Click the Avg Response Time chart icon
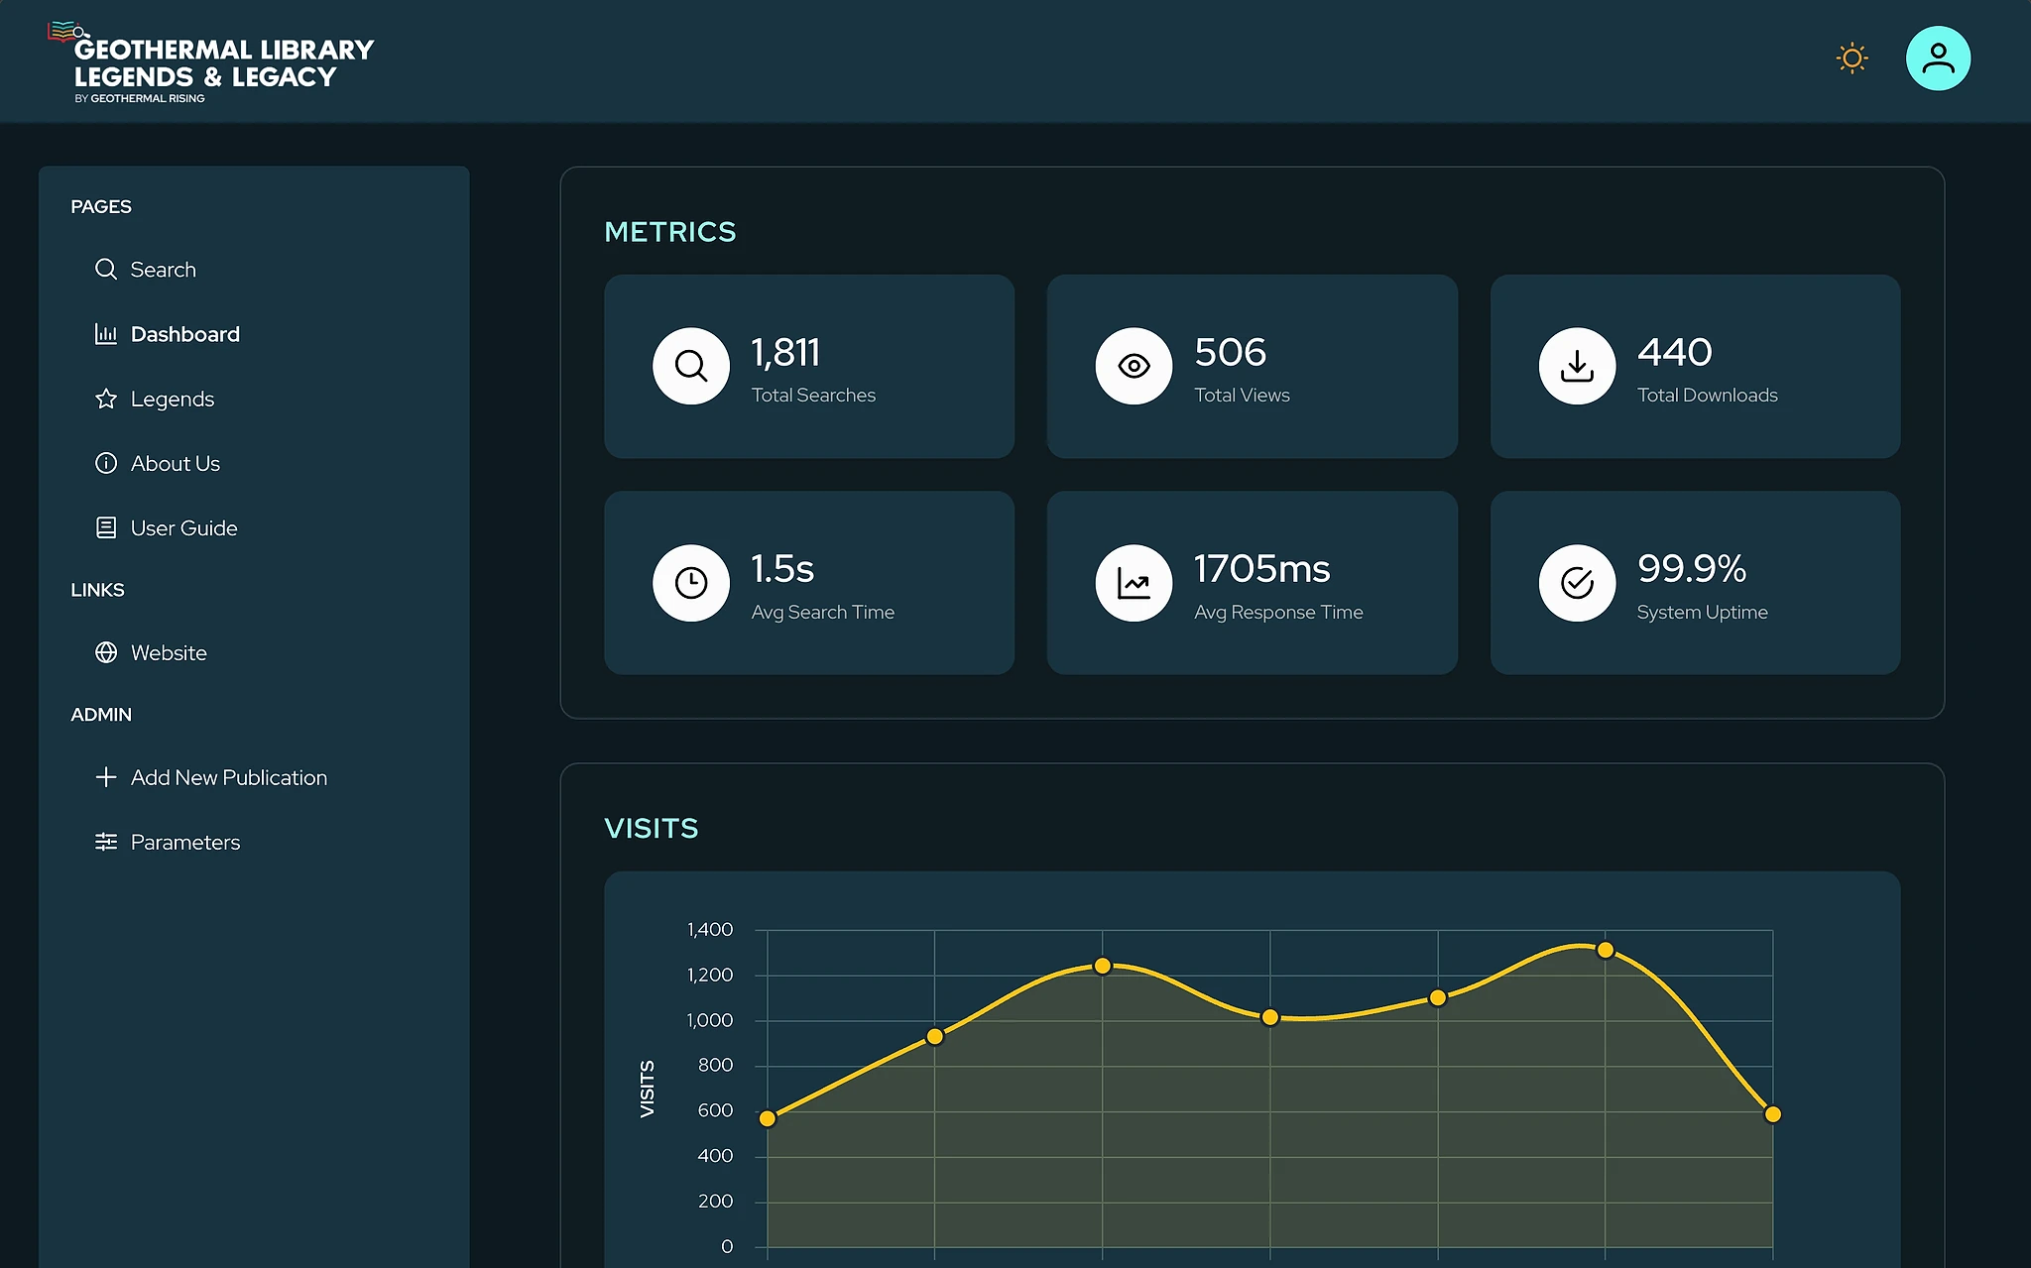Viewport: 2031px width, 1268px height. coord(1134,583)
